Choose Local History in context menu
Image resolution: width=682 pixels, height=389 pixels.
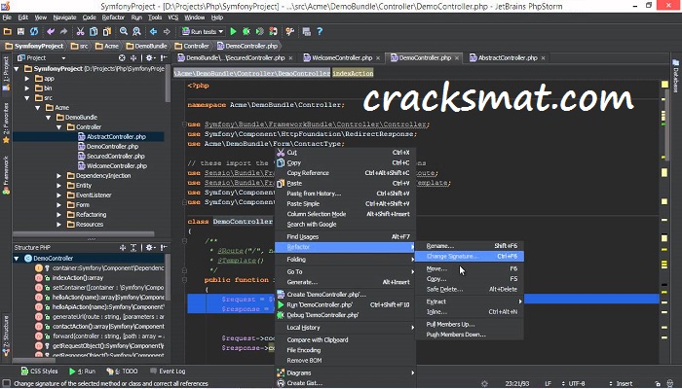(x=345, y=328)
